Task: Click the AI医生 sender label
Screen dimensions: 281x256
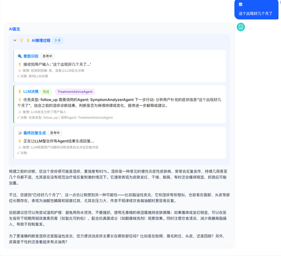Action: [x=14, y=29]
